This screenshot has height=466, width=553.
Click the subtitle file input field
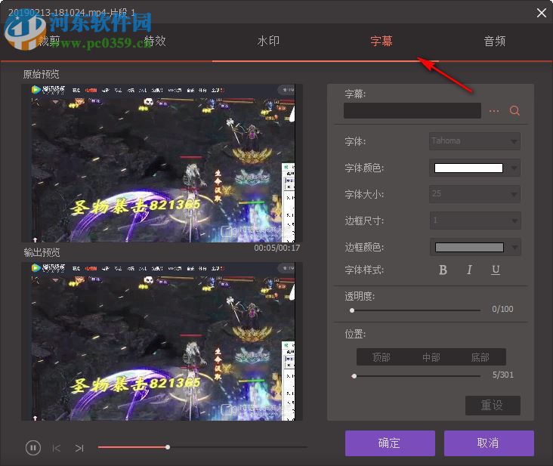pyautogui.click(x=412, y=111)
